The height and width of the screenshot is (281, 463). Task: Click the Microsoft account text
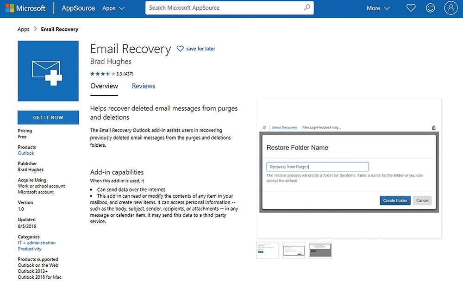36,192
